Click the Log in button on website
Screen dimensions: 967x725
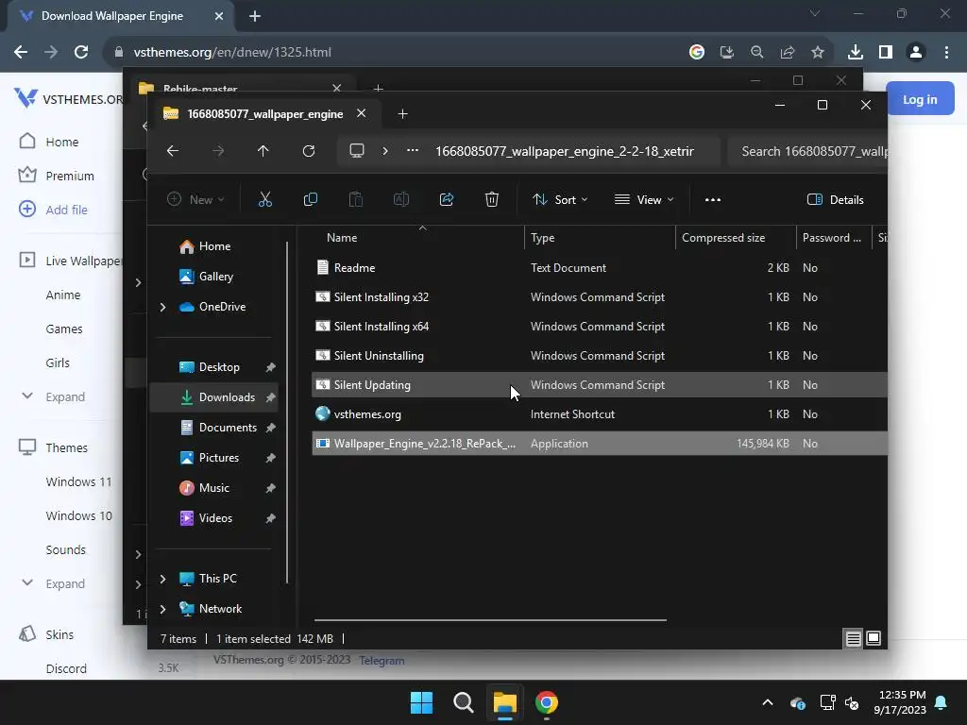[x=920, y=99]
